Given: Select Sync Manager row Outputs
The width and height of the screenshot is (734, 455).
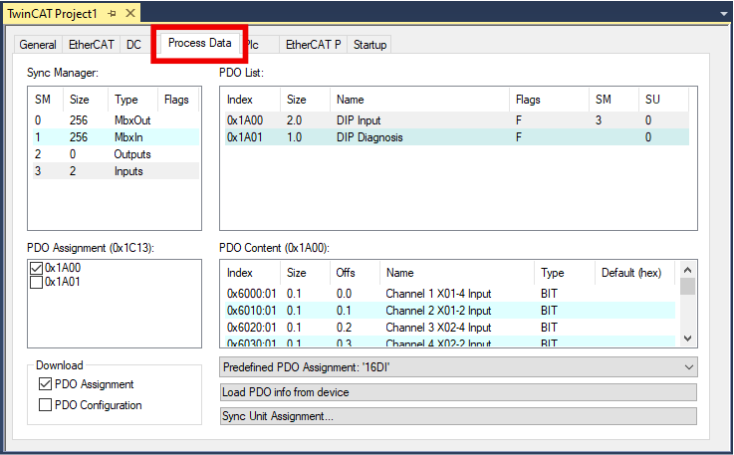Looking at the screenshot, I should coord(116,154).
